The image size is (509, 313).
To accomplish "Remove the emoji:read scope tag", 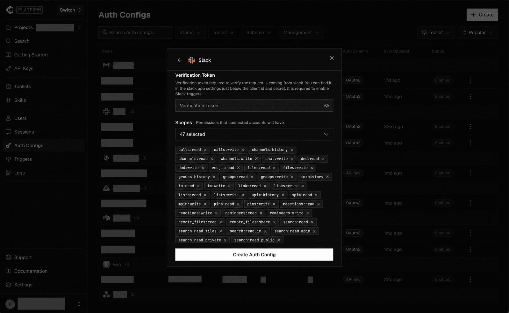I will coord(238,168).
